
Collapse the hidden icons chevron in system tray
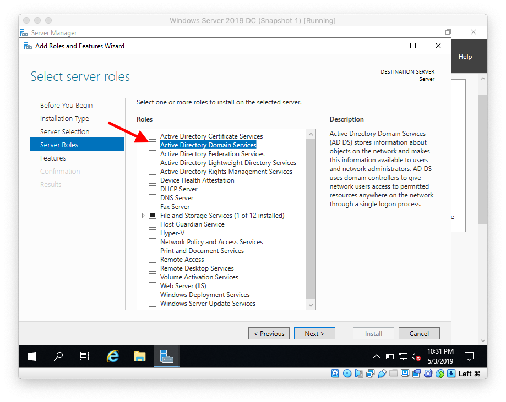pyautogui.click(x=377, y=356)
